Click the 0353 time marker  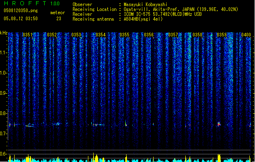pos(76,35)
